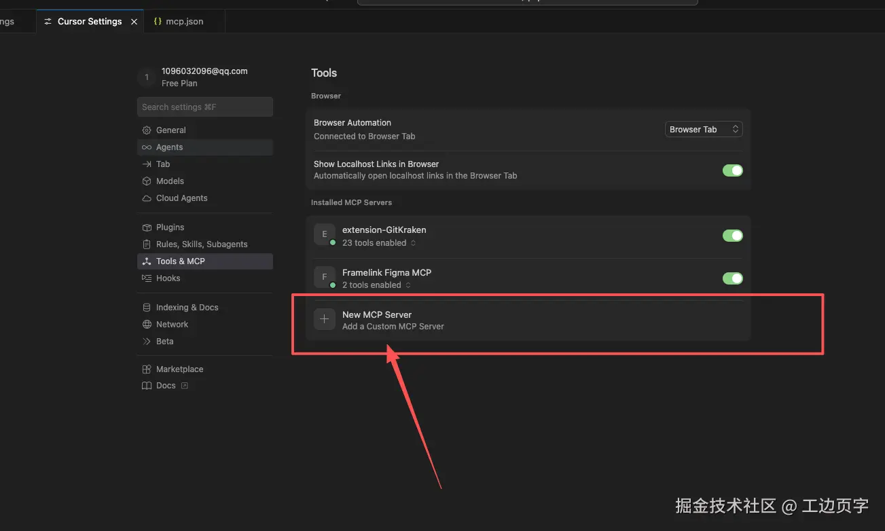Screen dimensions: 885x531
Task: Open the Browser Tab dropdown
Action: pos(704,129)
